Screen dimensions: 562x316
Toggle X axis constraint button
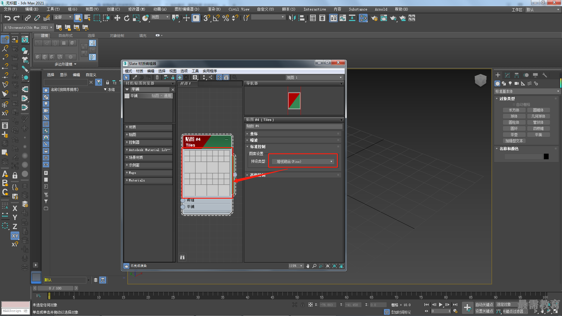click(15, 208)
